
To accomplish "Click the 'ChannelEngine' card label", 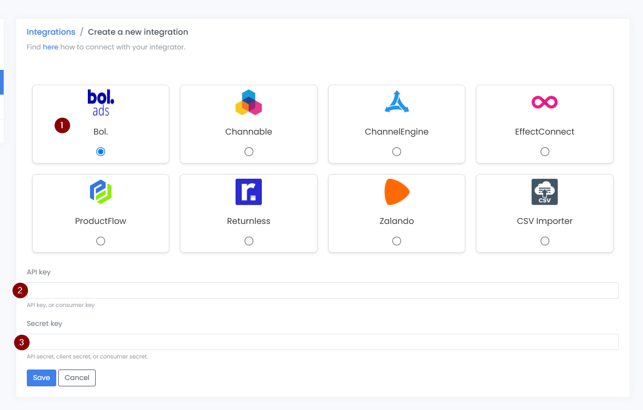I will 396,131.
